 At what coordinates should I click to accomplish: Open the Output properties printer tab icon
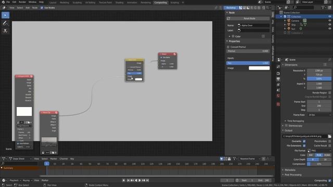[278, 79]
